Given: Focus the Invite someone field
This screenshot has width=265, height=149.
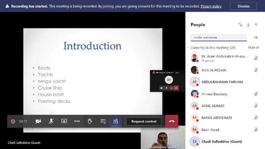Looking at the screenshot, I should point(219,37).
